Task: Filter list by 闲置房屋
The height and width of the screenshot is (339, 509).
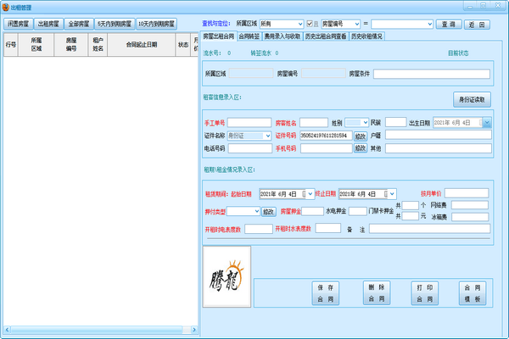Action: pyautogui.click(x=17, y=24)
